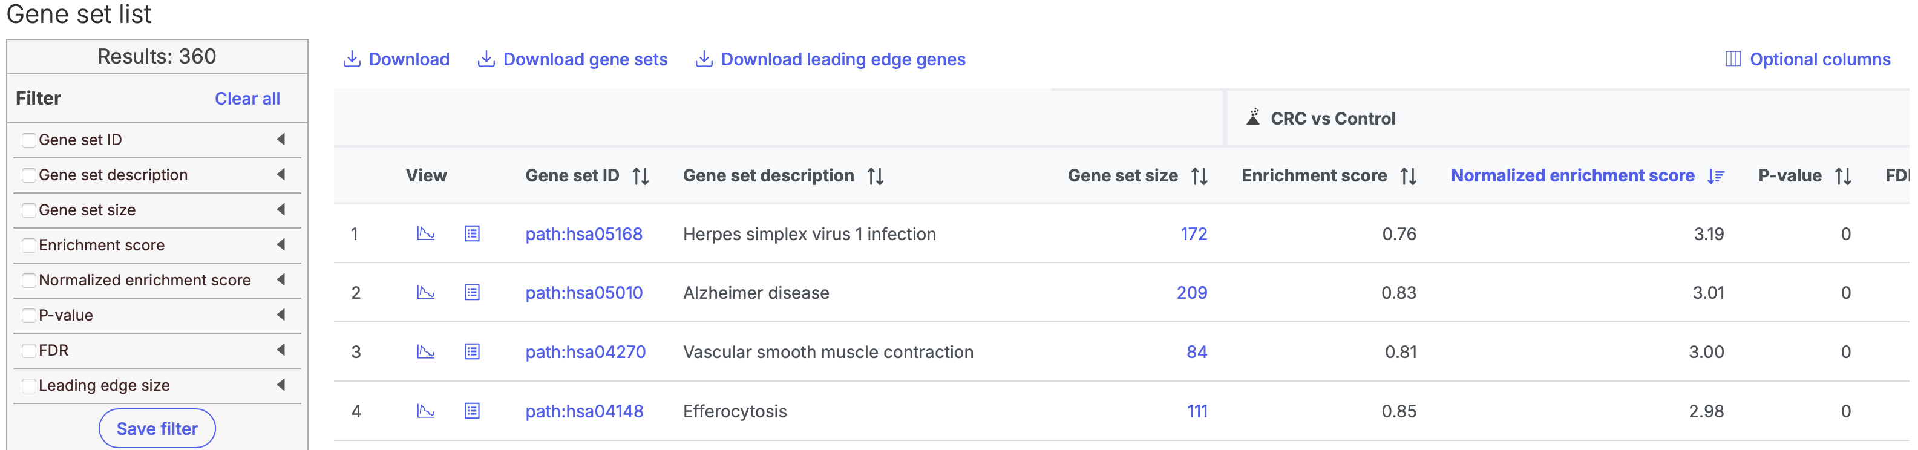Screen dimensions: 1918x450
Task: Expand the Normalized enrichment score filter
Action: (281, 279)
